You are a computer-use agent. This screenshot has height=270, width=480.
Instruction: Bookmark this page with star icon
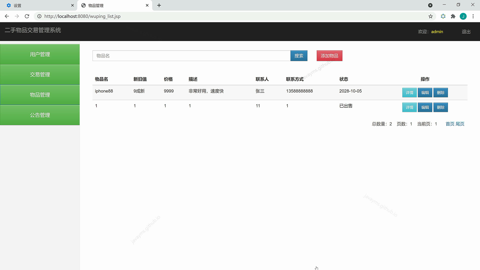click(430, 16)
